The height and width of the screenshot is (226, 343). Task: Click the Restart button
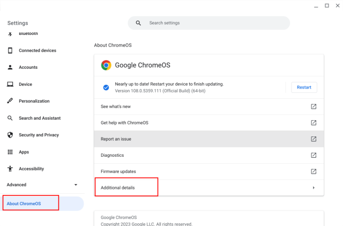304,88
